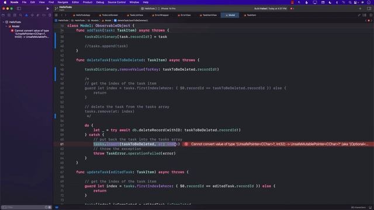Switch to the ErrorView tab
The image size is (374, 210).
(184, 15)
